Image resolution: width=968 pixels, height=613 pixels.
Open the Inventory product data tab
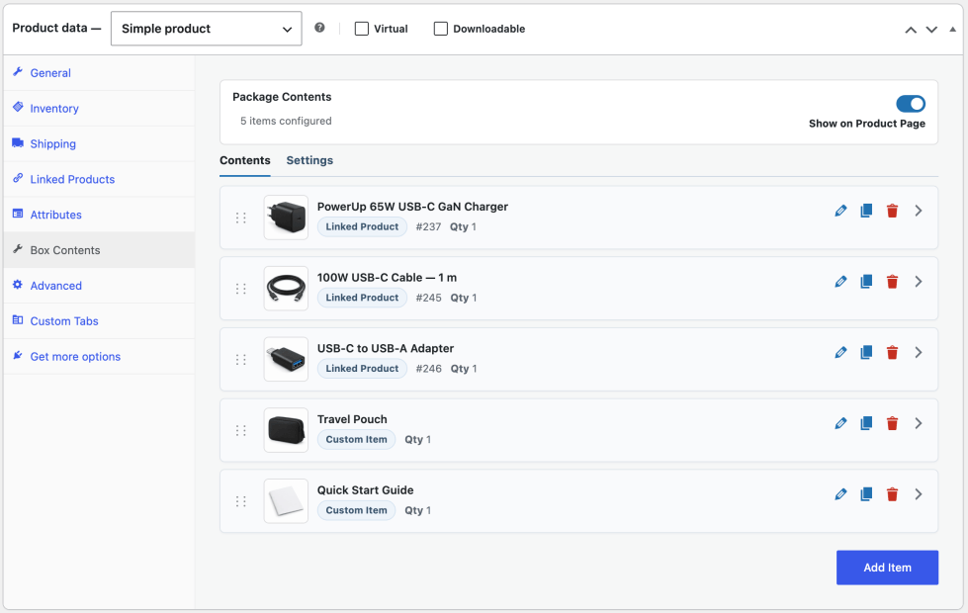99,109
